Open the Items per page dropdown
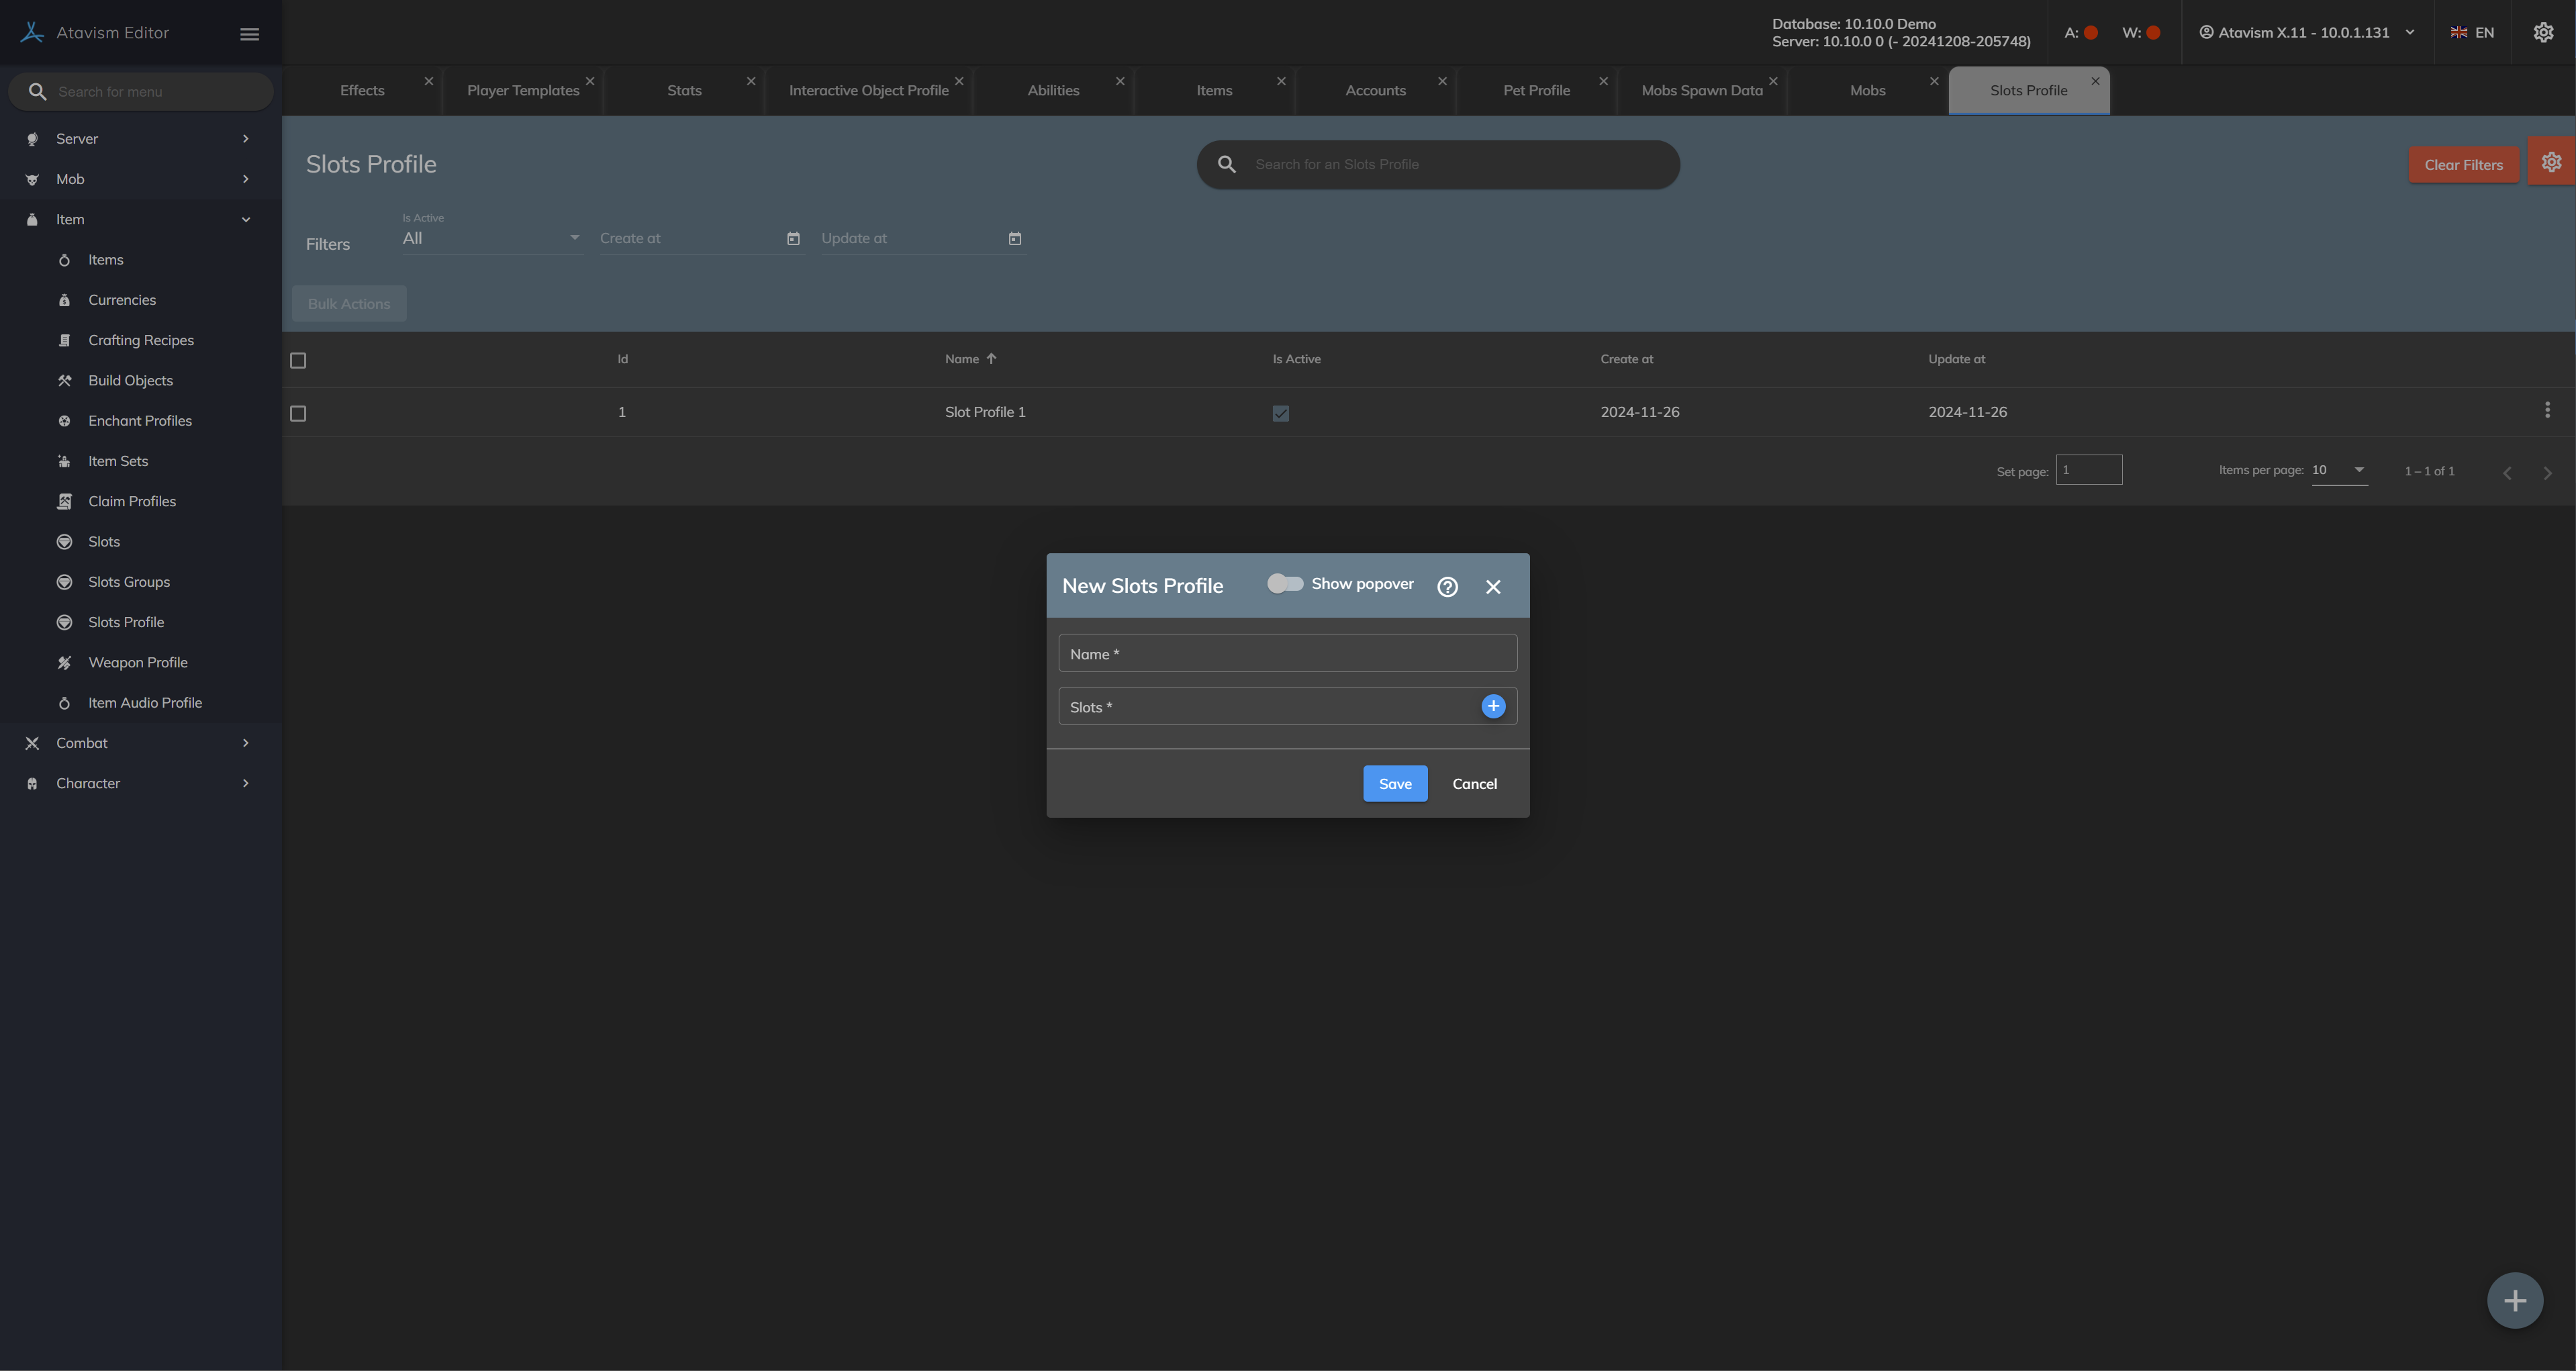 pos(2339,470)
